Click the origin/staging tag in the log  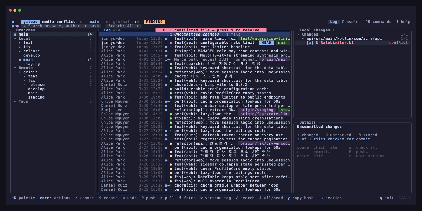257,110
